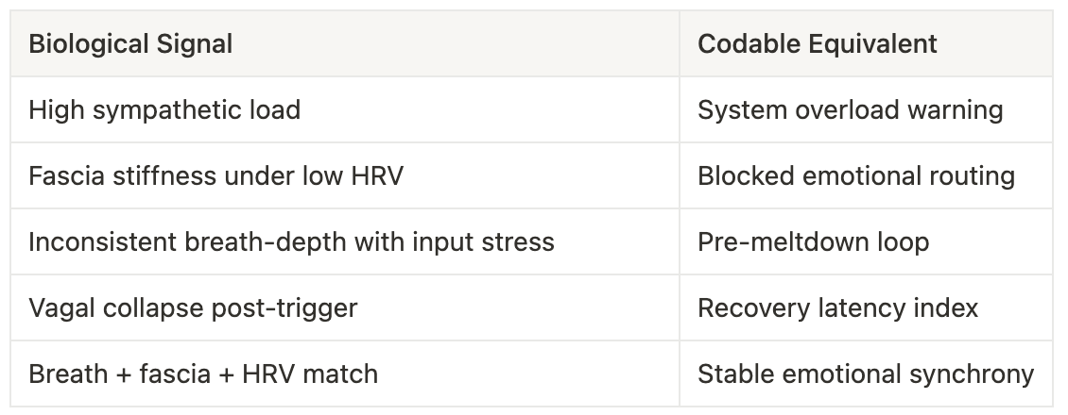Click the Blocked emotional routing cell
The width and height of the screenshot is (1068, 415).
[866, 175]
